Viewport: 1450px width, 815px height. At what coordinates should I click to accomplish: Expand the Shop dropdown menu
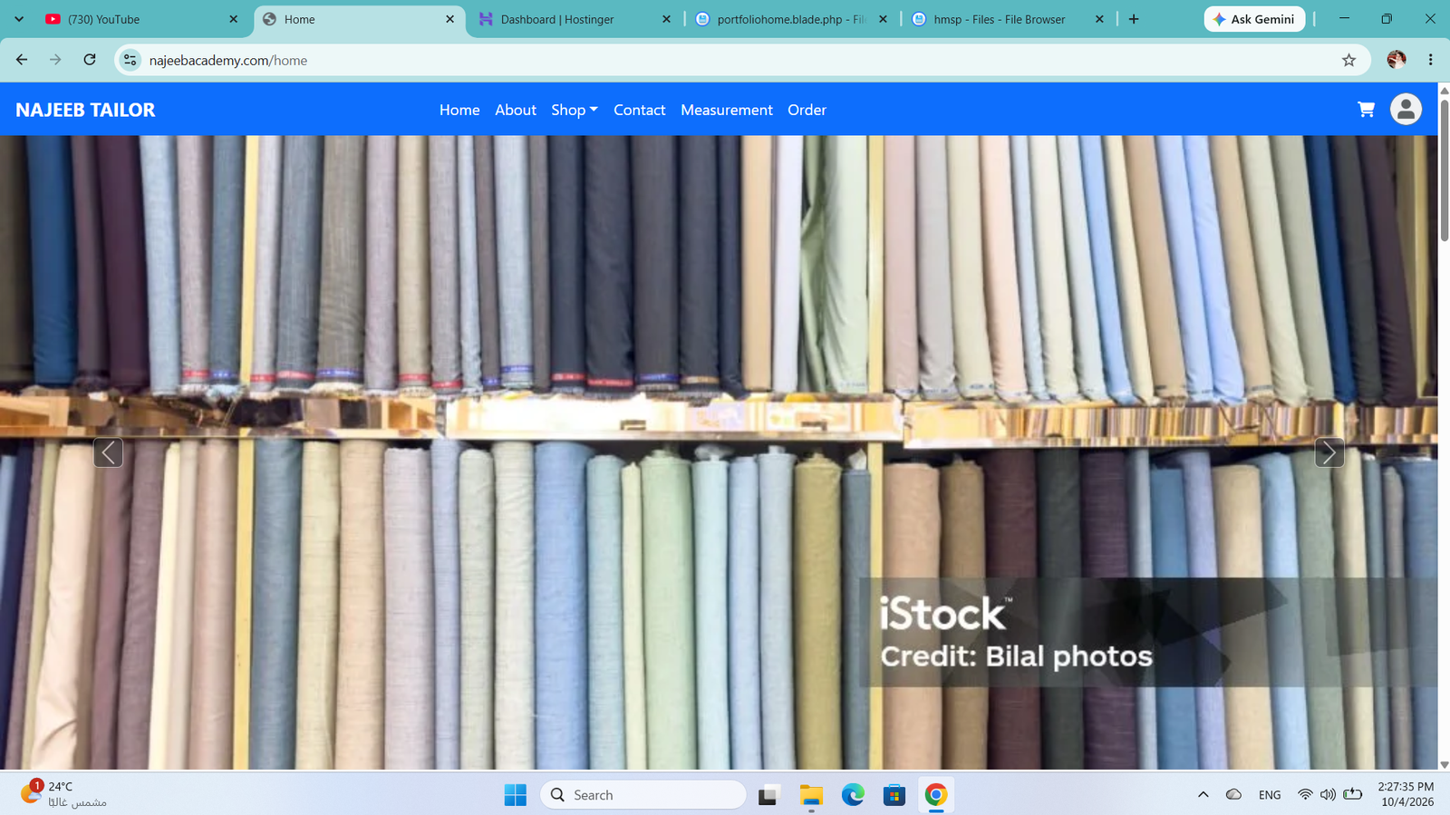(575, 110)
